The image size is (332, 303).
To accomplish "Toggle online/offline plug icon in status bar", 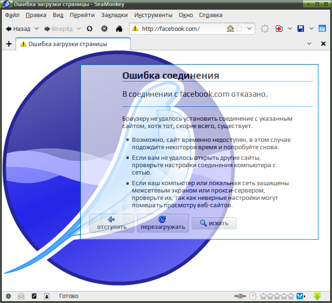I will (240, 296).
